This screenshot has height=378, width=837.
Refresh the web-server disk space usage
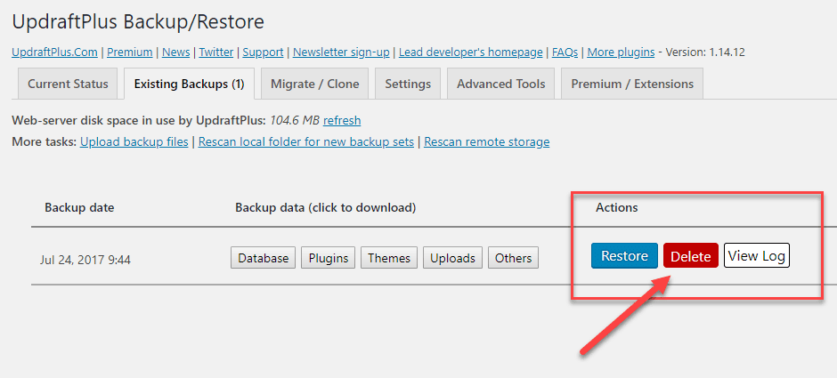pyautogui.click(x=342, y=120)
